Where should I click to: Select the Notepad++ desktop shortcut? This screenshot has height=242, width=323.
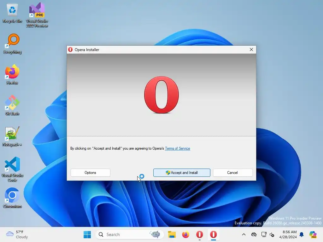click(x=12, y=136)
